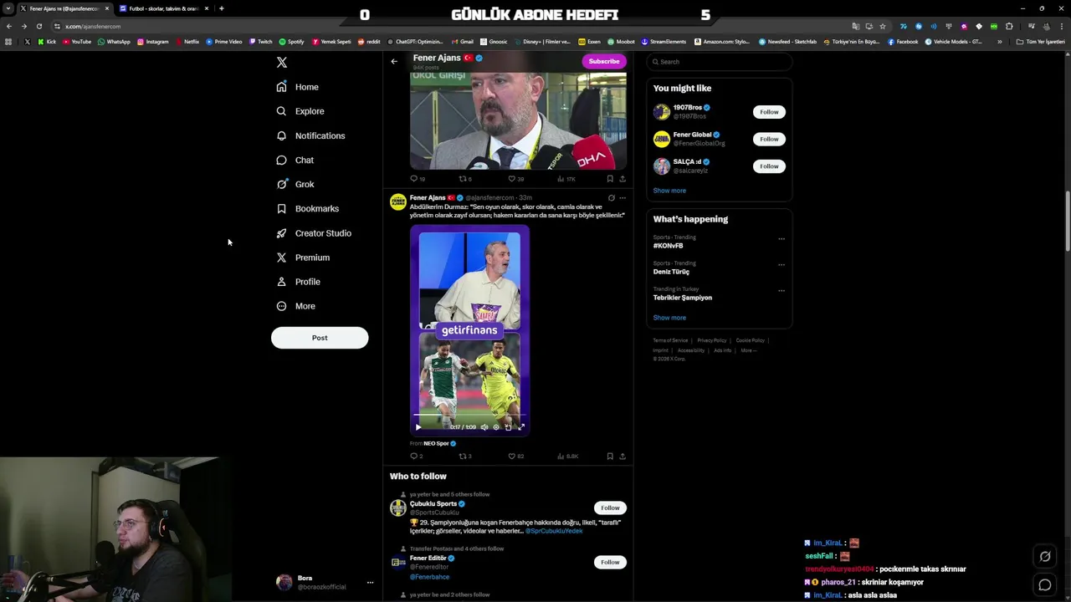
Task: Follow Fener Global
Action: [769, 139]
